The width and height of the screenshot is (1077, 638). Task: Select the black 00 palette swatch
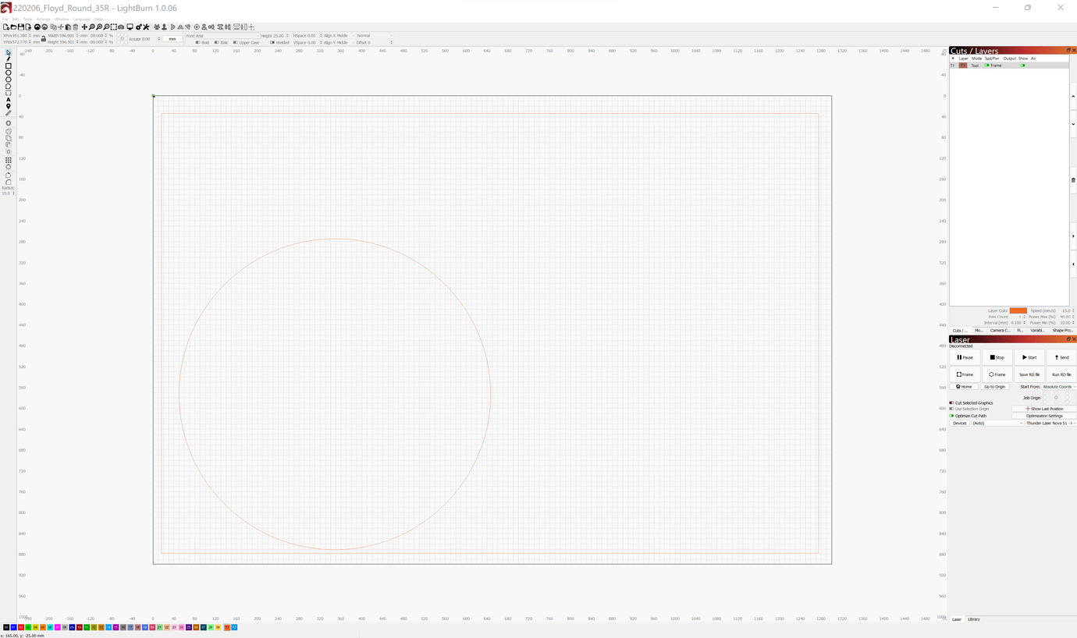pos(6,627)
